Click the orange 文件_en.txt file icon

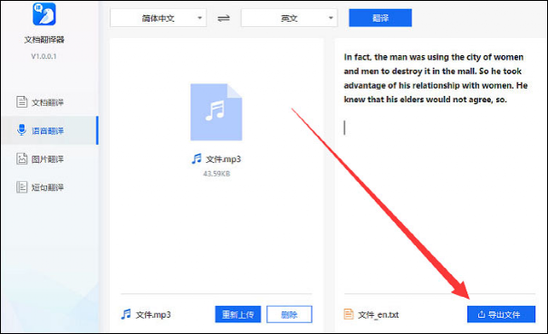[349, 314]
